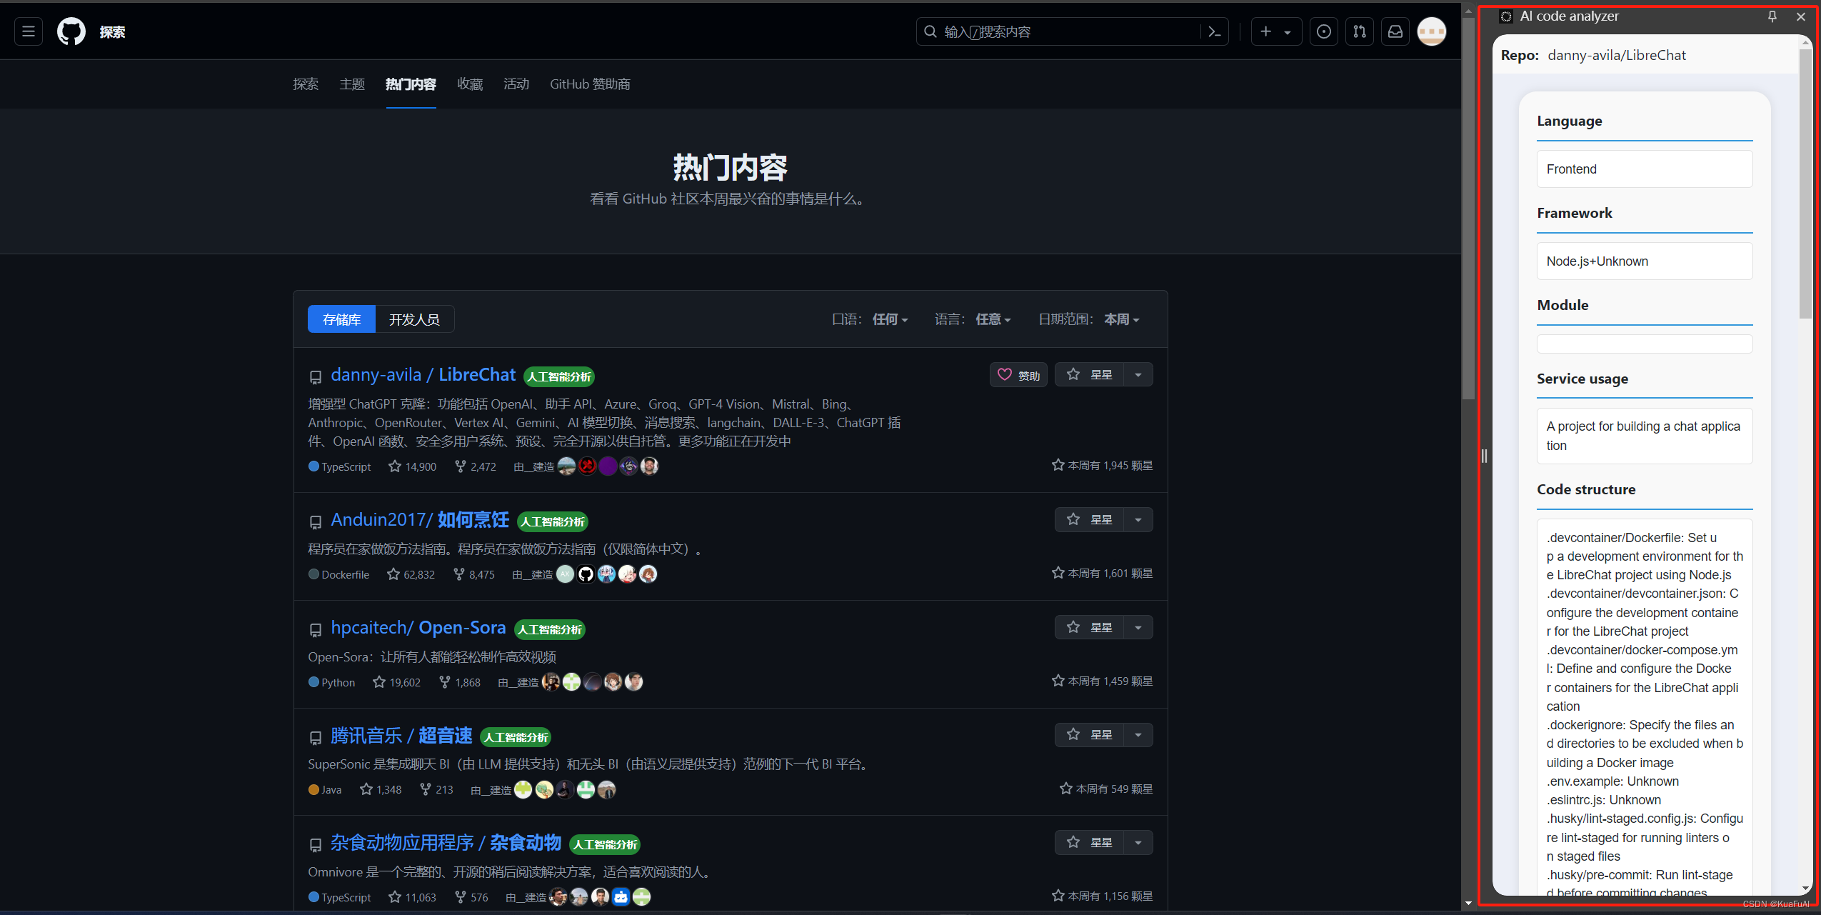This screenshot has height=915, width=1821.
Task: Open the Anduin2017 / 如何烹饪 repository link
Action: coord(420,519)
